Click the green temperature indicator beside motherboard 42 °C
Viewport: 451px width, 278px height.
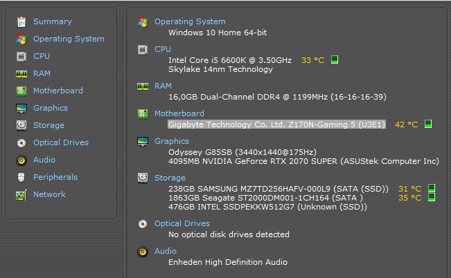pyautogui.click(x=428, y=124)
